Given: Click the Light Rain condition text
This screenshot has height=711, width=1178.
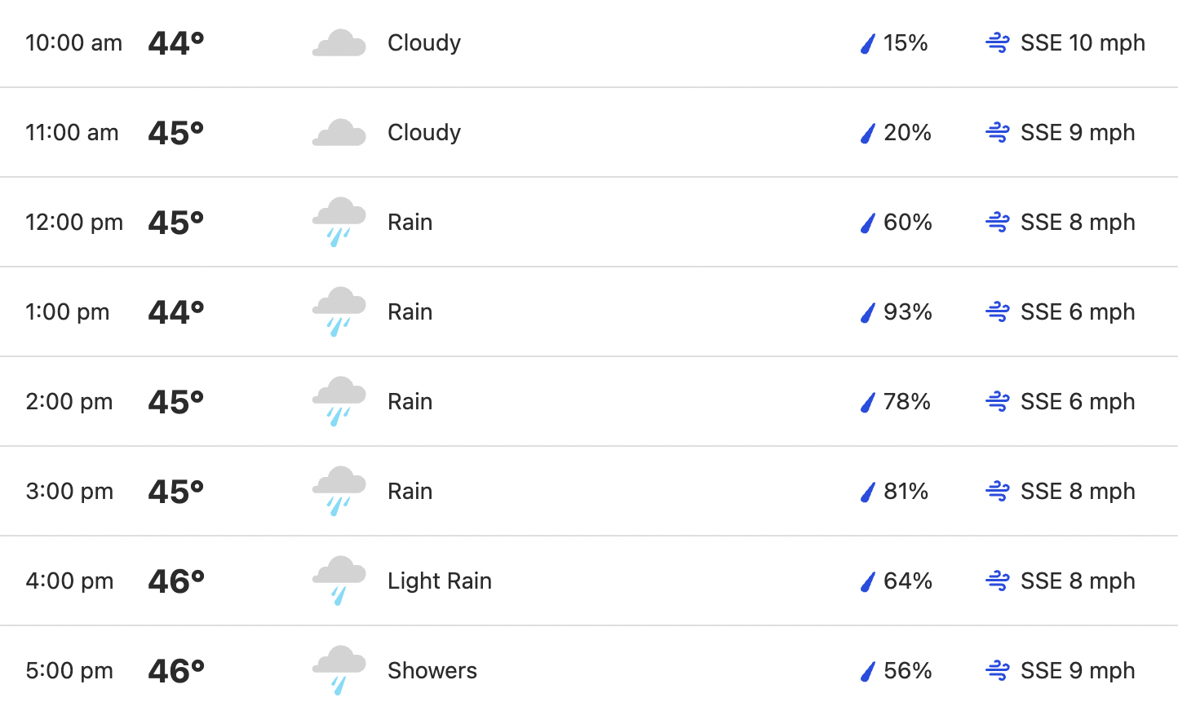Looking at the screenshot, I should tap(440, 581).
